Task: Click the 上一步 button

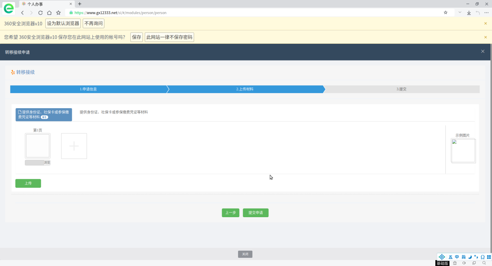Action: tap(230, 213)
